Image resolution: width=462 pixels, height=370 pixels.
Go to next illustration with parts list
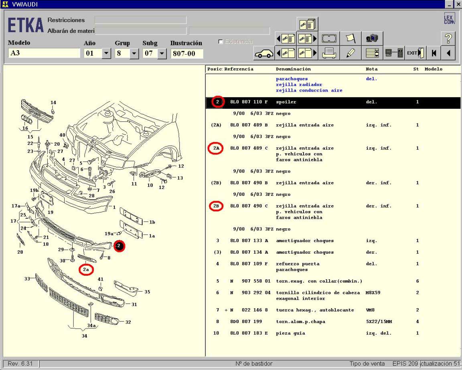tap(307, 39)
